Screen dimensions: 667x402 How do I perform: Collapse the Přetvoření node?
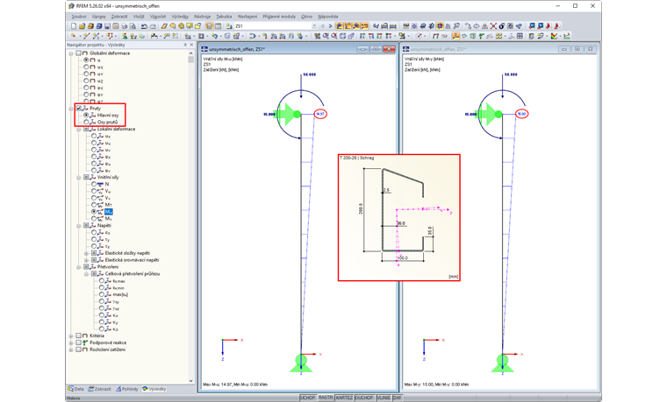pyautogui.click(x=79, y=267)
